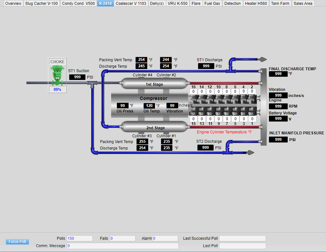Click the Last Poll field

click(243, 246)
